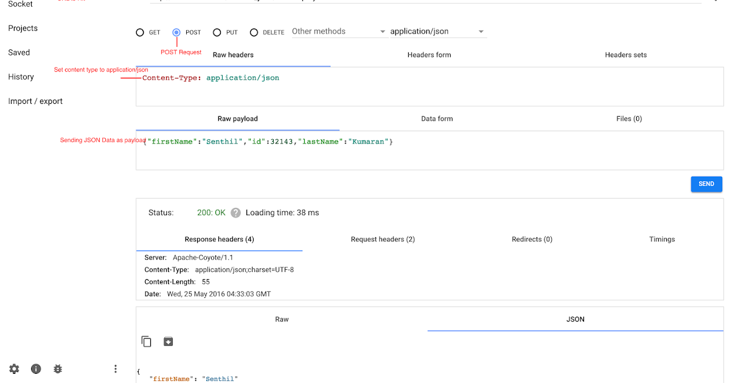Expand the Other methods dropdown
The height and width of the screenshot is (383, 730).
pos(338,32)
